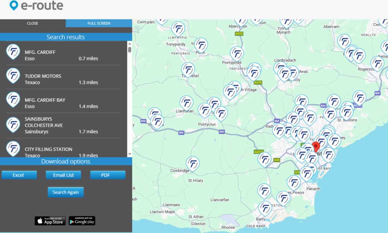Select MFG. CARDIFF BAY result name
The width and height of the screenshot is (388, 233).
[45, 100]
